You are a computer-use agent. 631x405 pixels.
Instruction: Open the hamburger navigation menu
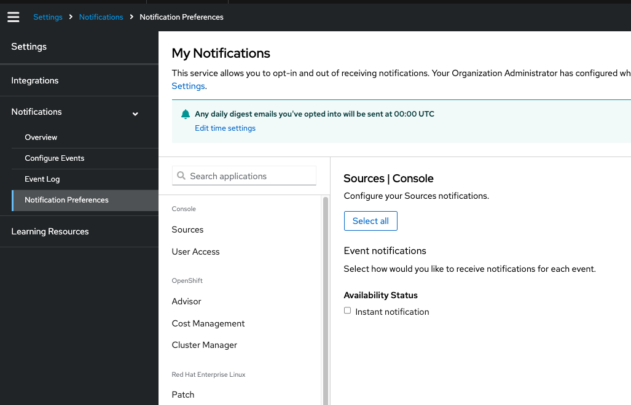(x=14, y=17)
